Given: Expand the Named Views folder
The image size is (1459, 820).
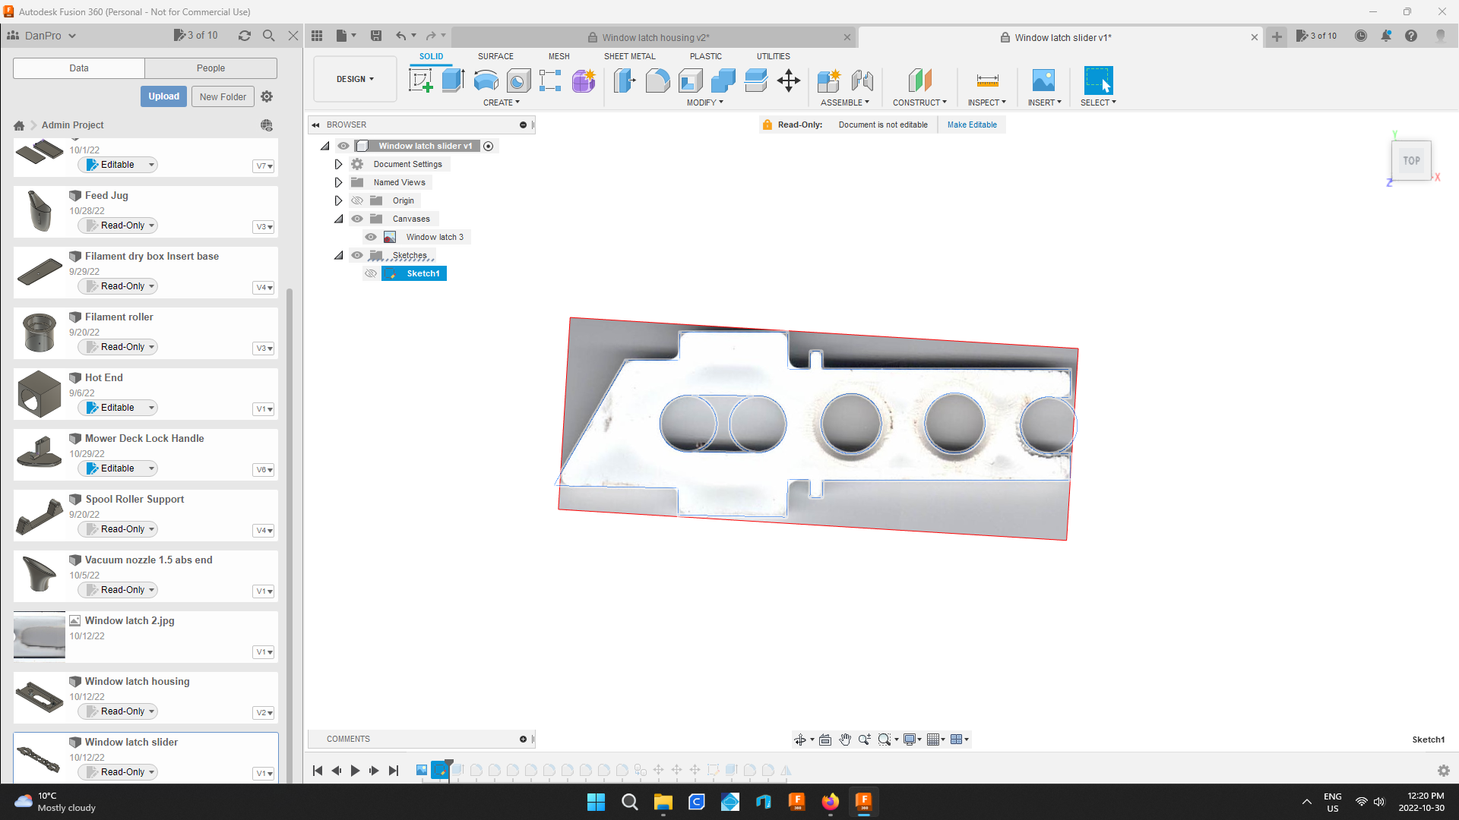Looking at the screenshot, I should click(x=338, y=181).
